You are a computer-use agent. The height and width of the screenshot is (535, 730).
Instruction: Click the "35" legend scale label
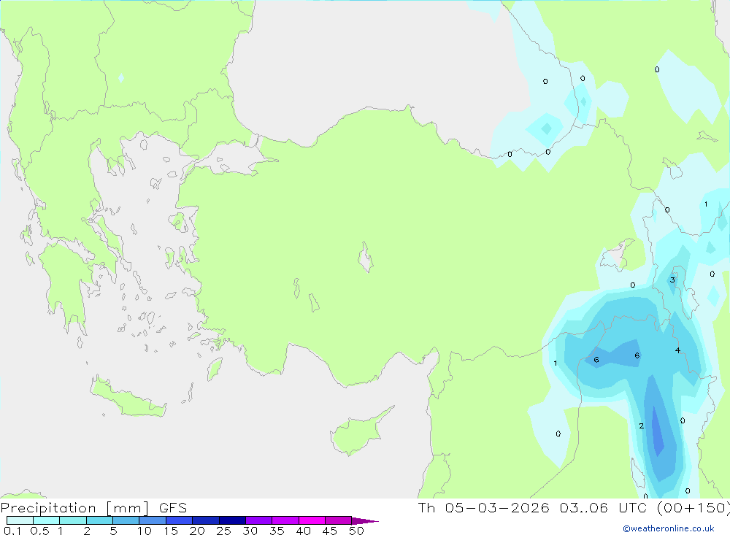277,531
